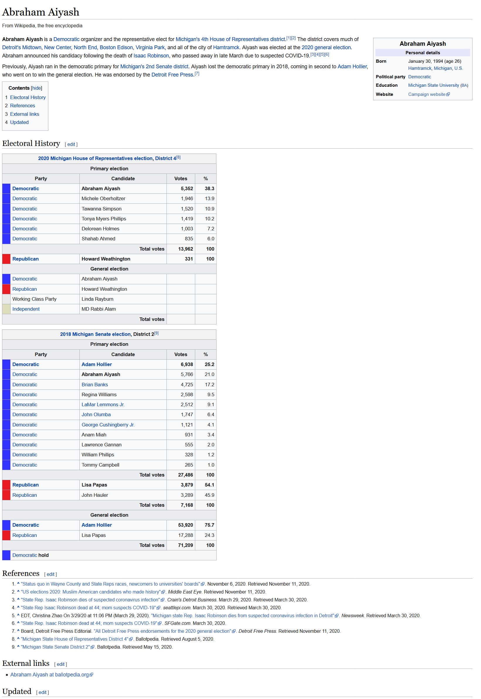This screenshot has width=481, height=699.
Task: Select 13,962 total votes cell
Action: pyautogui.click(x=181, y=250)
